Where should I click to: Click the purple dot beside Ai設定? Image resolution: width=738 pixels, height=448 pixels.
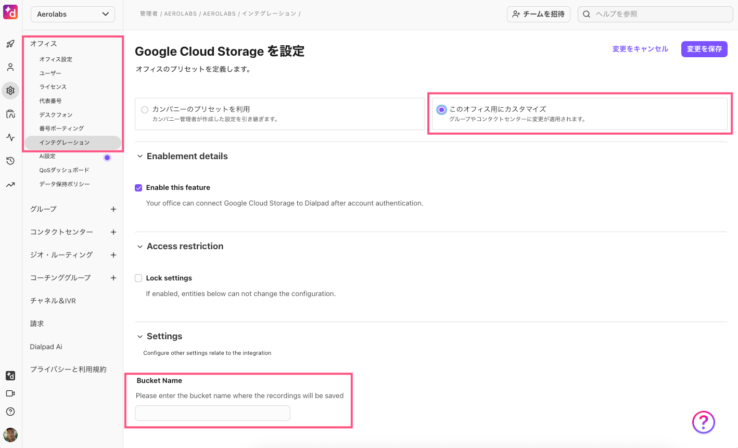[x=107, y=157]
